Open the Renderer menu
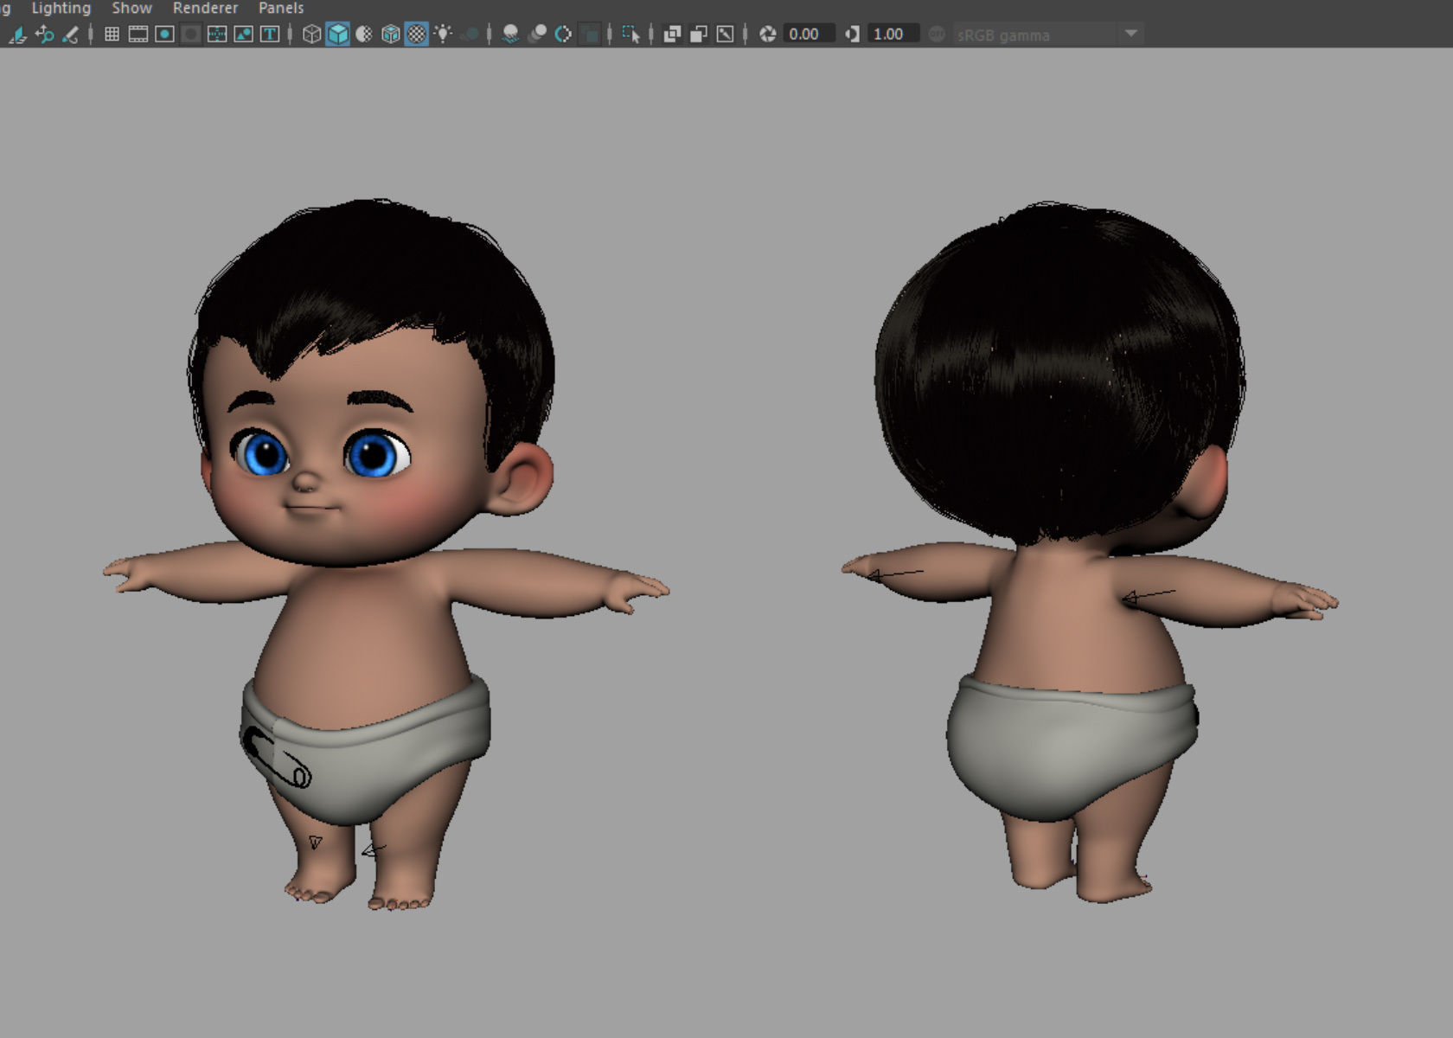The height and width of the screenshot is (1038, 1453). [x=205, y=8]
